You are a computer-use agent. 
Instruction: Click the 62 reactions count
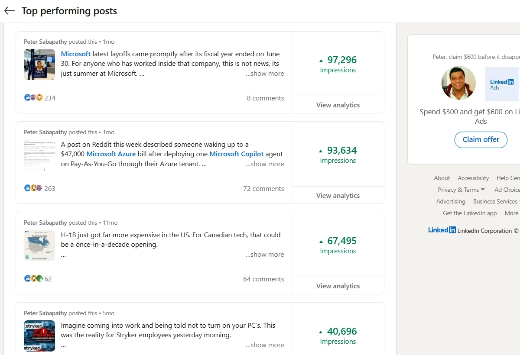48,279
